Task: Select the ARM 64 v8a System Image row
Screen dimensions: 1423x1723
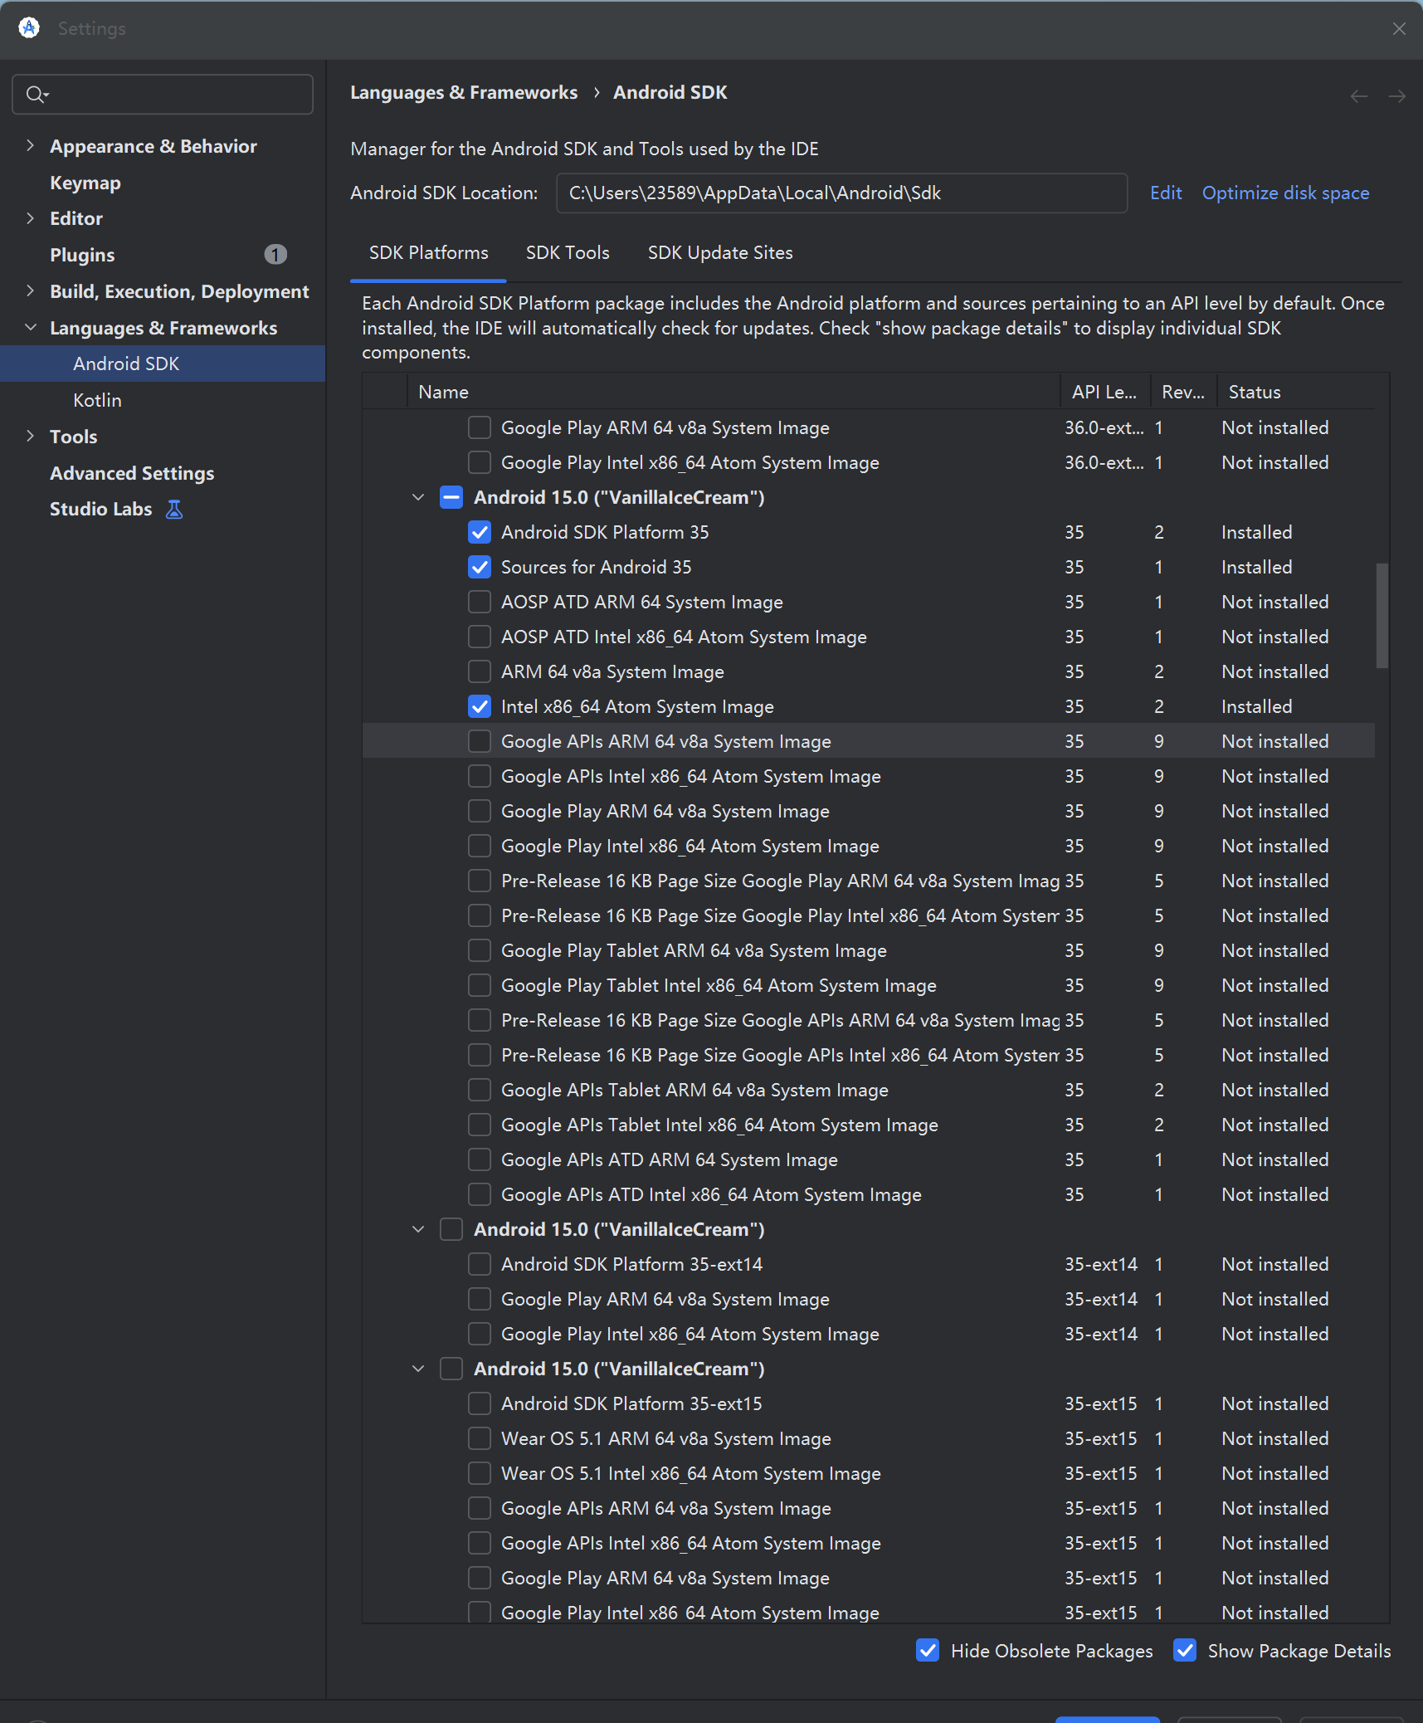Action: [x=868, y=672]
